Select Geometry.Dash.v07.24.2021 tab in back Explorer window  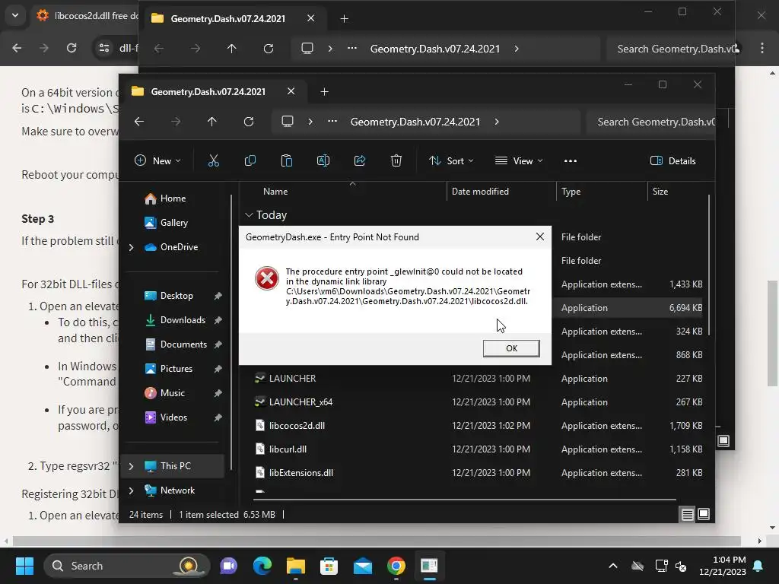click(228, 19)
